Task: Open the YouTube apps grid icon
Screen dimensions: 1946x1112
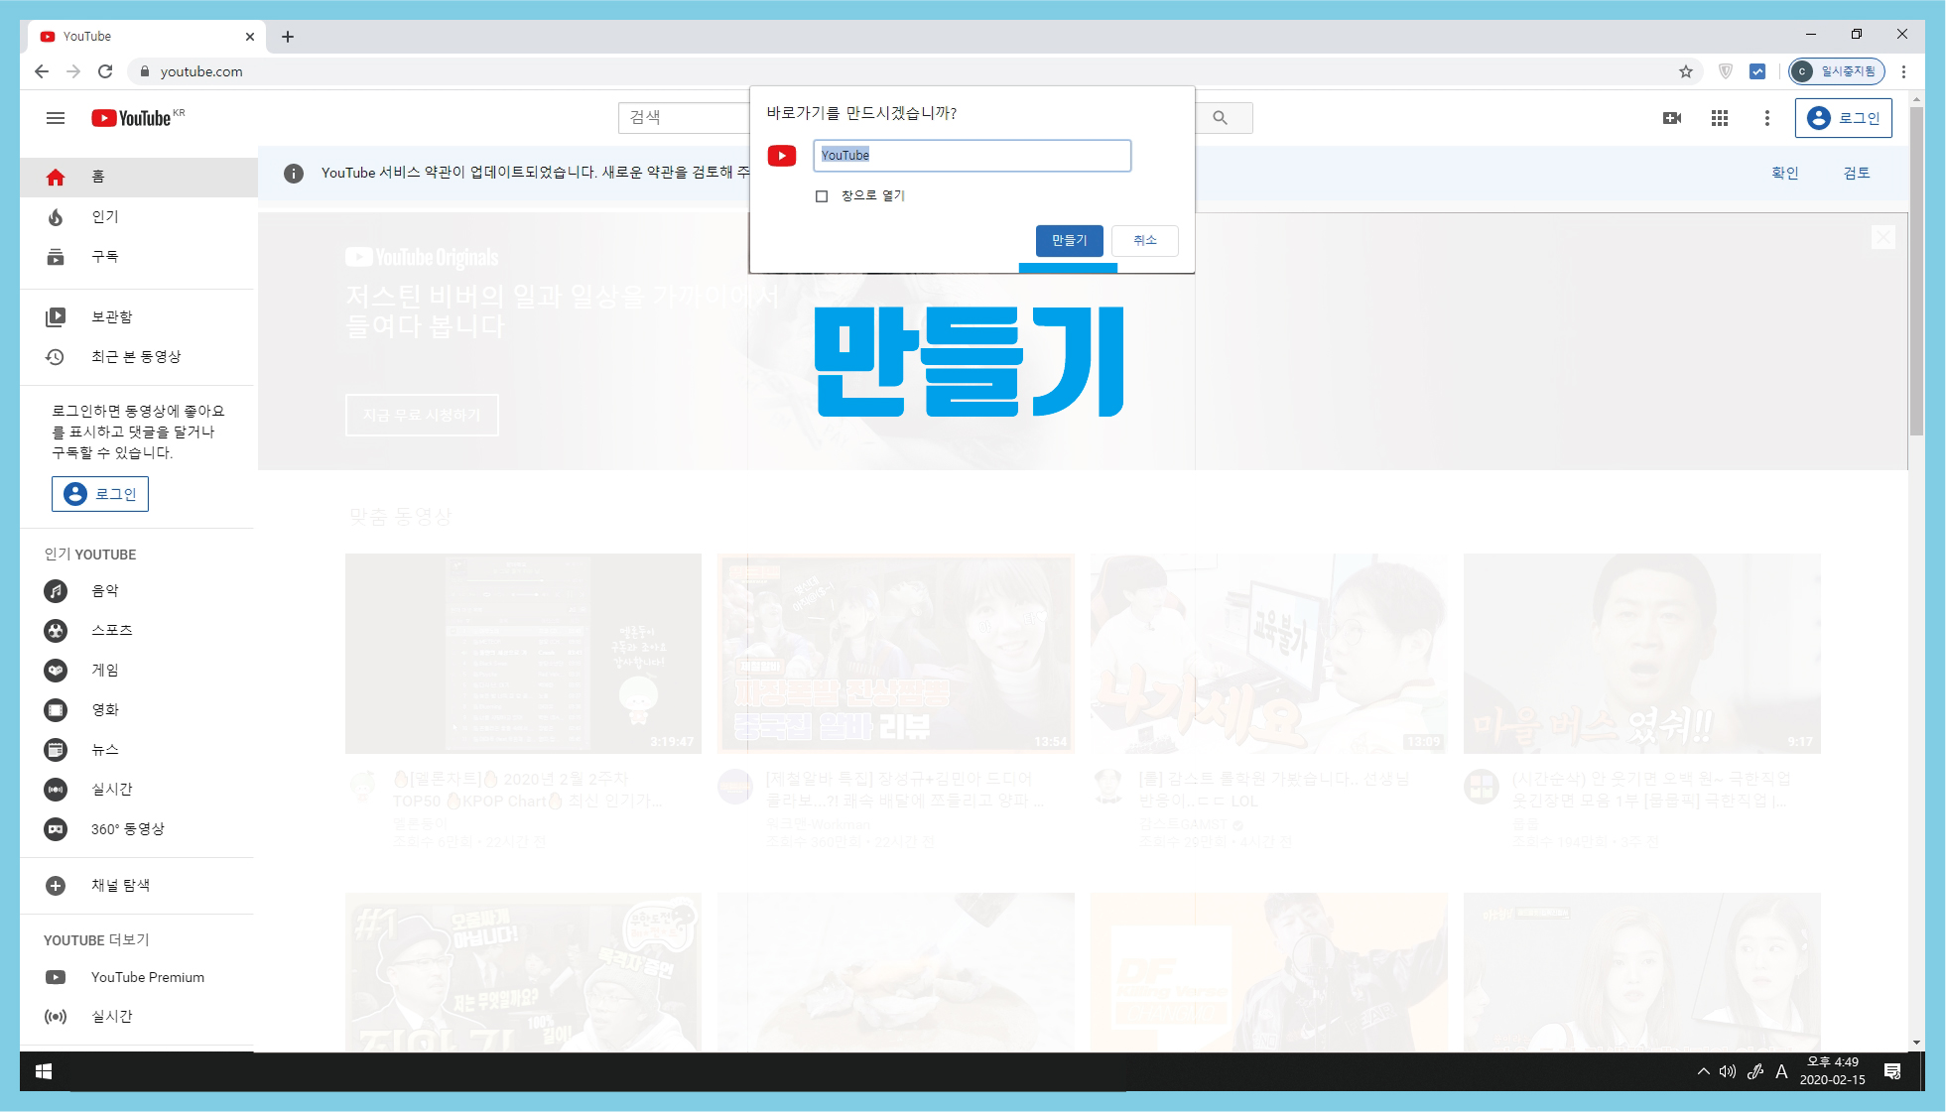Action: pos(1720,118)
